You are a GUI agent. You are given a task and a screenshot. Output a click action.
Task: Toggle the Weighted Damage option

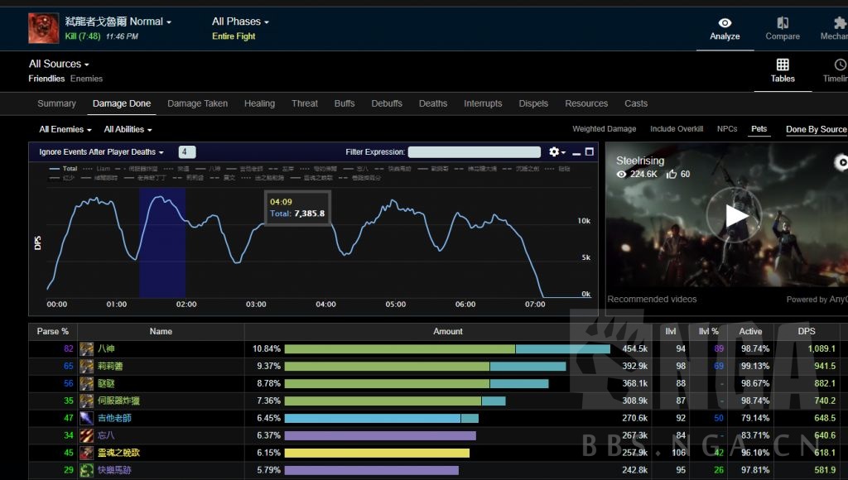tap(604, 129)
